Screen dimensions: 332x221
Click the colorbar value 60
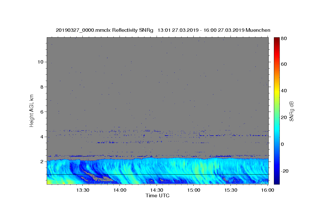pos(284,64)
